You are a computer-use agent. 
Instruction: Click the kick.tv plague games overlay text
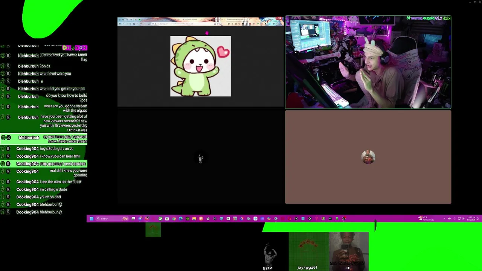tap(428, 18)
